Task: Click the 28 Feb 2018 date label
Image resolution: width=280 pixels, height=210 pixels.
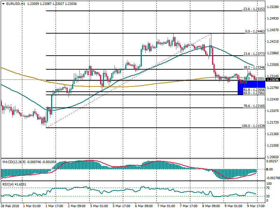Action: [9, 206]
